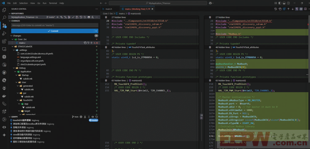Expand 65 hidden lines in right diff pane
Image resolution: width=310 pixels, height=149 pixels.
tap(223, 81)
